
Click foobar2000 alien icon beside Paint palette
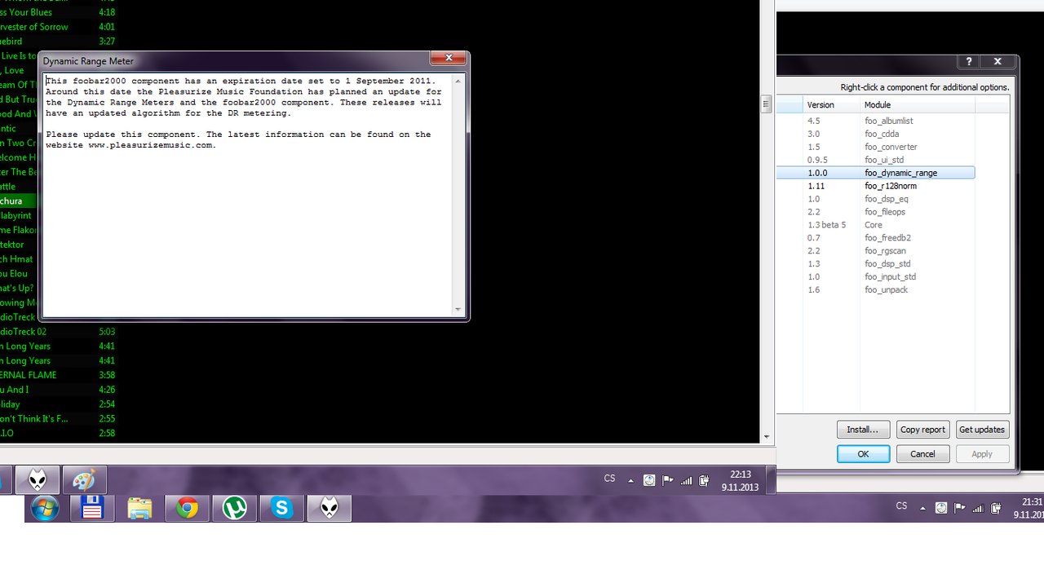pyautogui.click(x=38, y=480)
